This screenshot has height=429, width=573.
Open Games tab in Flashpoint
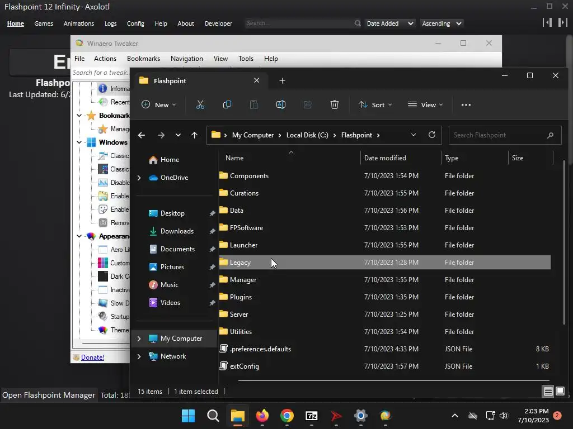44,23
